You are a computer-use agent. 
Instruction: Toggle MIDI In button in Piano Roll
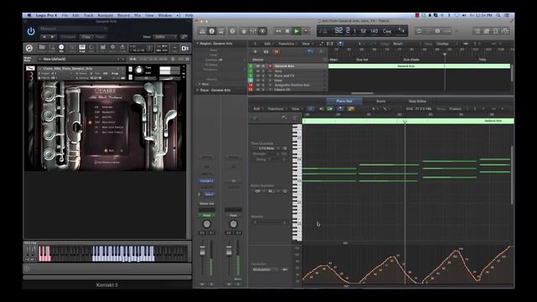321,109
